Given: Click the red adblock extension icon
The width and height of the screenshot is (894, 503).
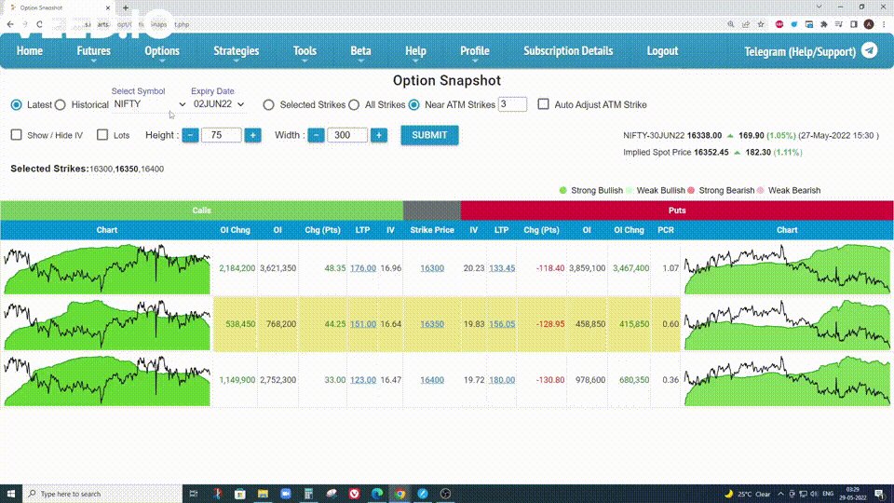Looking at the screenshot, I should click(779, 24).
